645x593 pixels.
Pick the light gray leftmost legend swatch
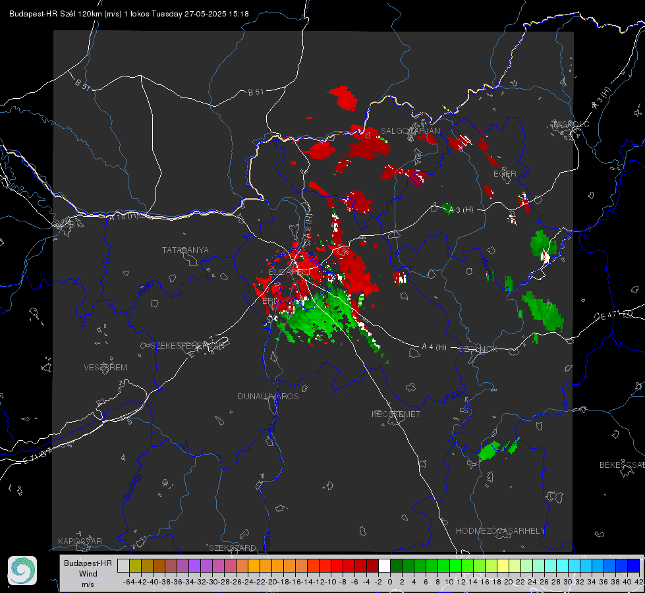pyautogui.click(x=123, y=565)
